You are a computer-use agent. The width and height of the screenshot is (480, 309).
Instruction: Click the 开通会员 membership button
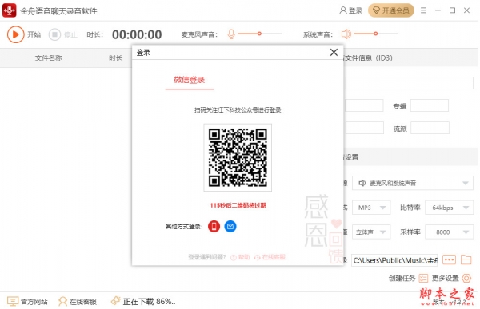point(391,10)
